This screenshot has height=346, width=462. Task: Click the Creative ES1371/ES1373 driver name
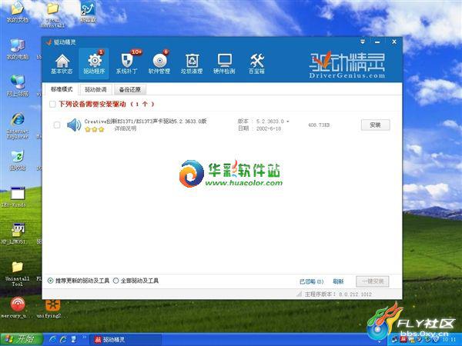click(x=146, y=121)
